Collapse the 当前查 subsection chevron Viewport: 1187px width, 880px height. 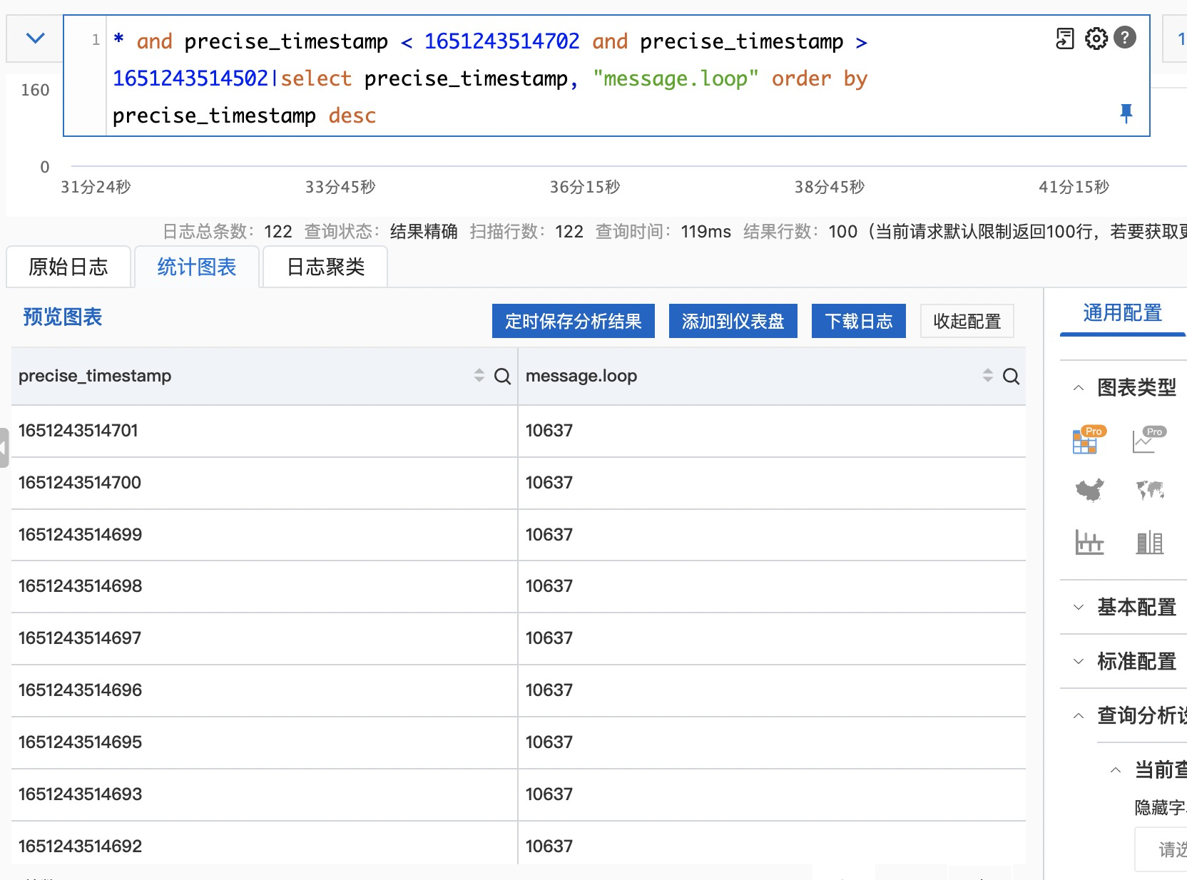click(1116, 770)
